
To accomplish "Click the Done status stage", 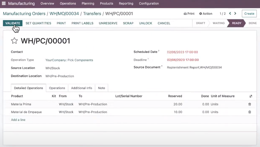I will (x=252, y=23).
